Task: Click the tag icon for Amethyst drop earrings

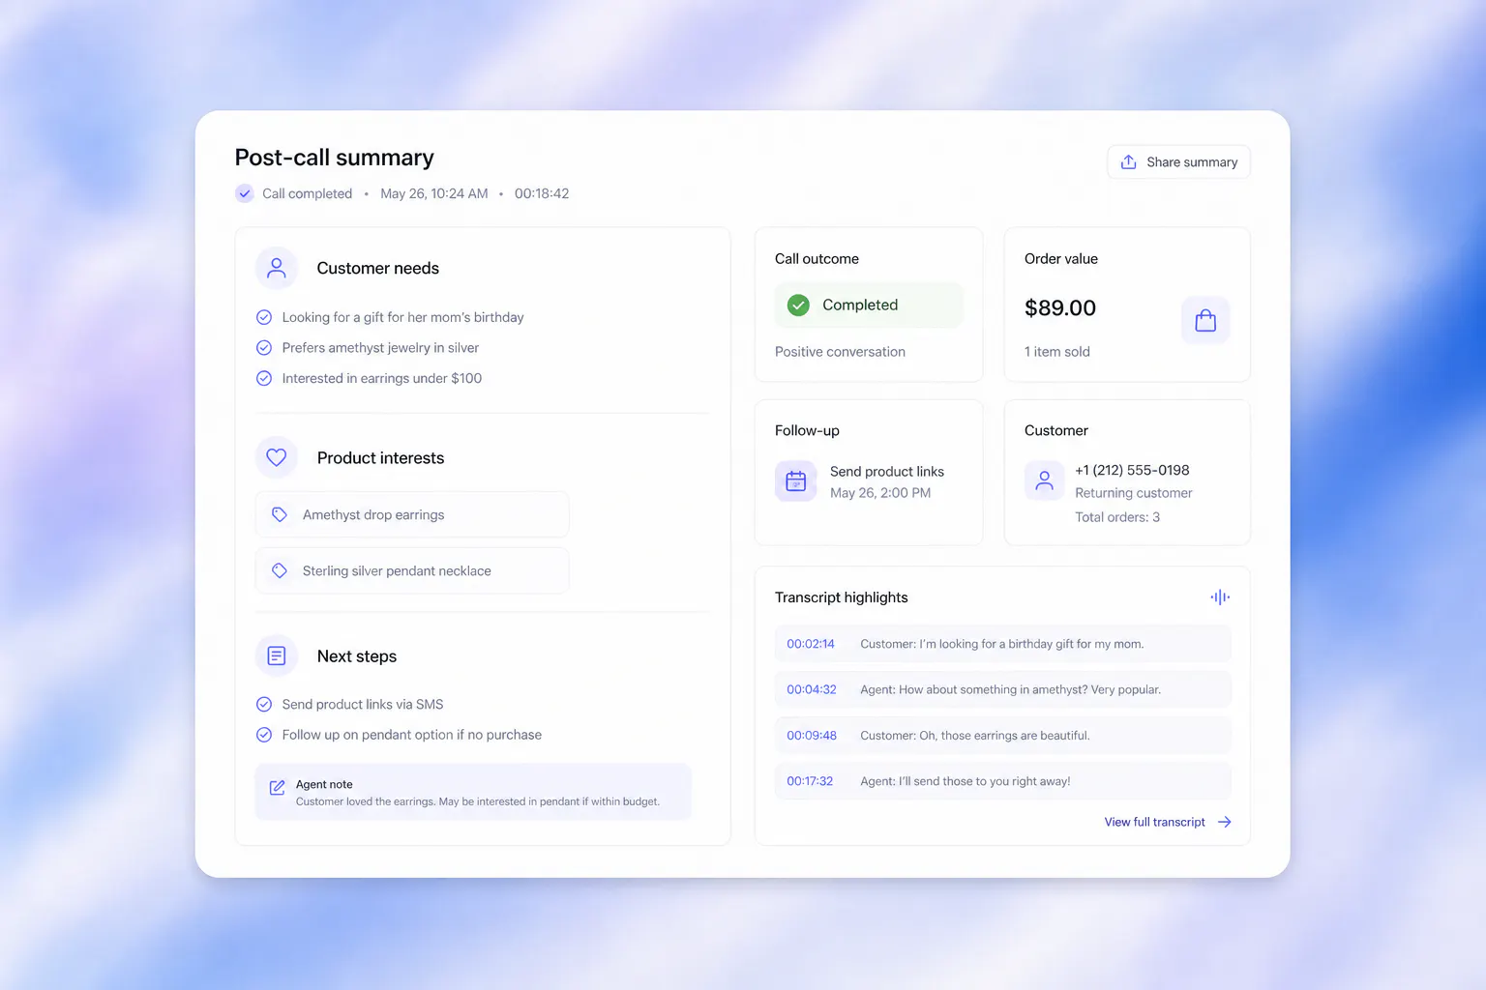Action: [280, 514]
